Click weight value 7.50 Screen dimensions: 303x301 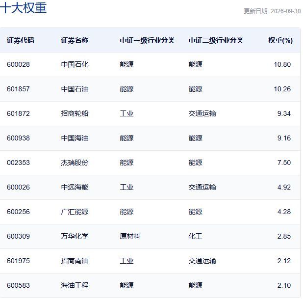[x=284, y=163]
